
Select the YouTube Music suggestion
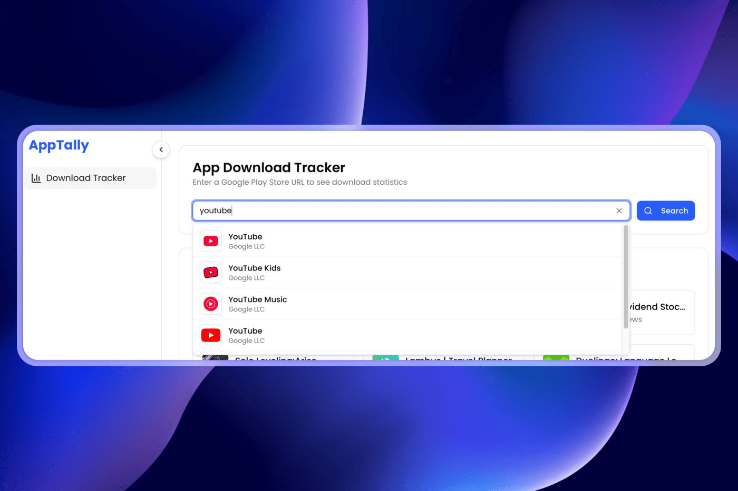(x=408, y=304)
